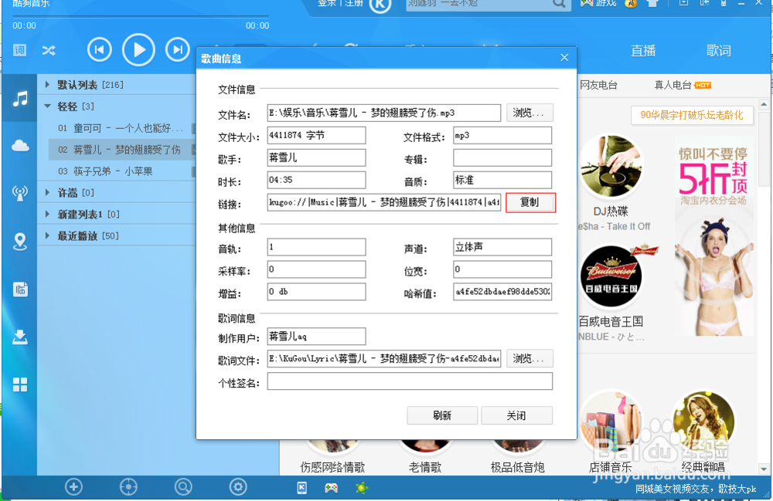
Task: Open the 百威电音王国 station thumbnail
Action: [611, 276]
